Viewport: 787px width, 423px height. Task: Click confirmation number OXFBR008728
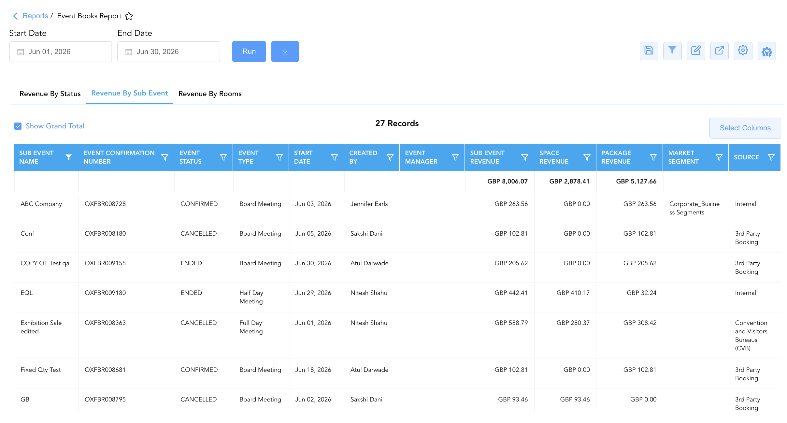point(105,204)
